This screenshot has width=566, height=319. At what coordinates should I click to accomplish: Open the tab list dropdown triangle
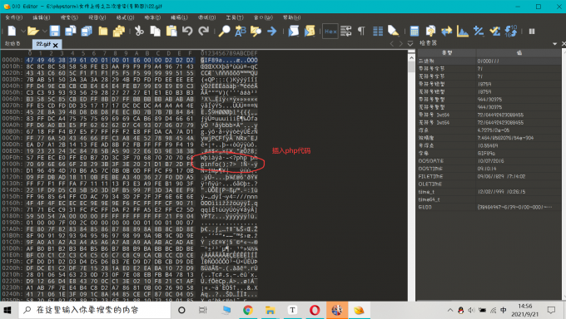pos(410,44)
